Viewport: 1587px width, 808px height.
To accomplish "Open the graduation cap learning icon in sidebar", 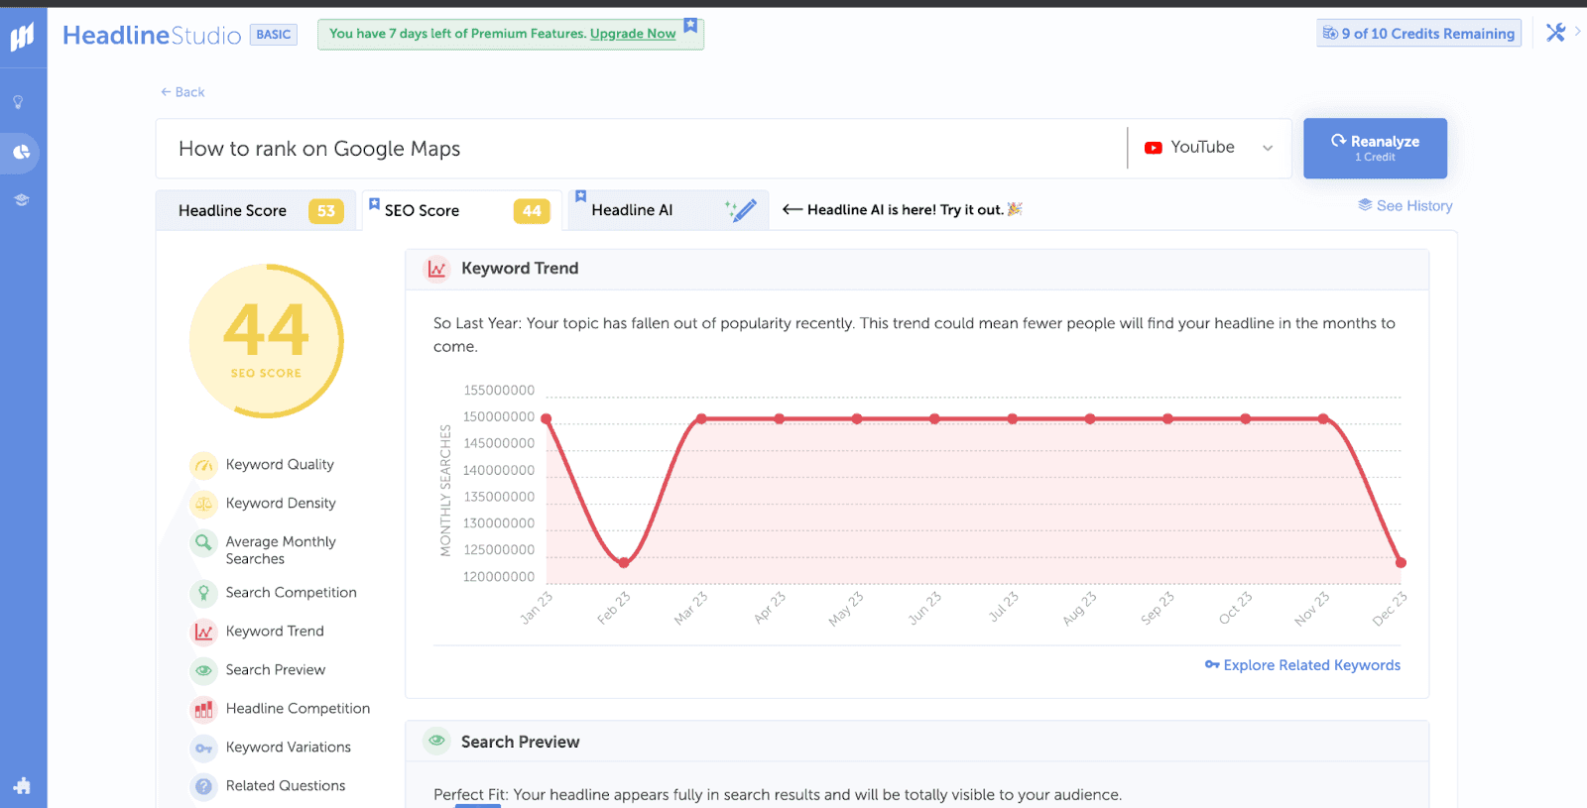I will [x=21, y=200].
